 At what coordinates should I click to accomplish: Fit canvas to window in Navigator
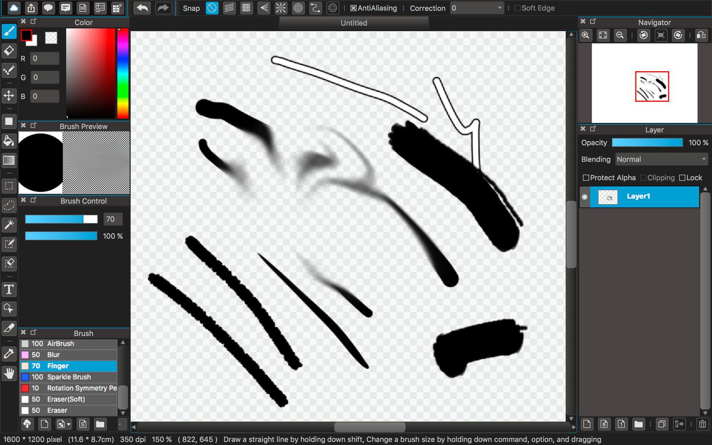tap(603, 35)
